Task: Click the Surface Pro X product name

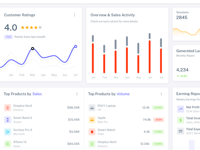Action: pyautogui.click(x=23, y=130)
